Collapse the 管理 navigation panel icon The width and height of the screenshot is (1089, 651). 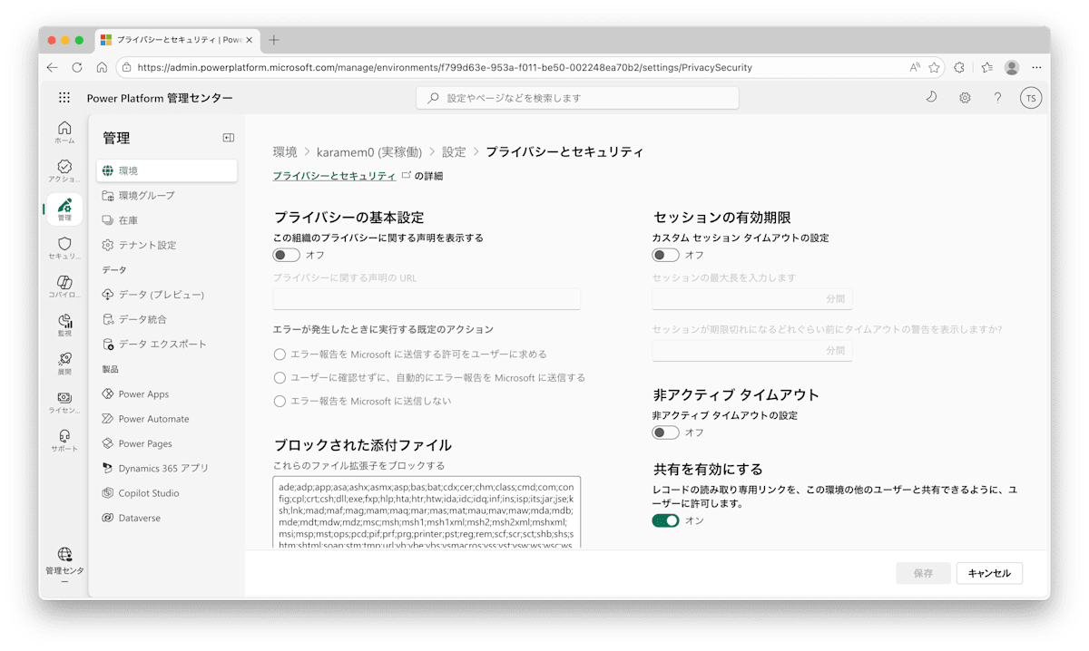pyautogui.click(x=228, y=138)
